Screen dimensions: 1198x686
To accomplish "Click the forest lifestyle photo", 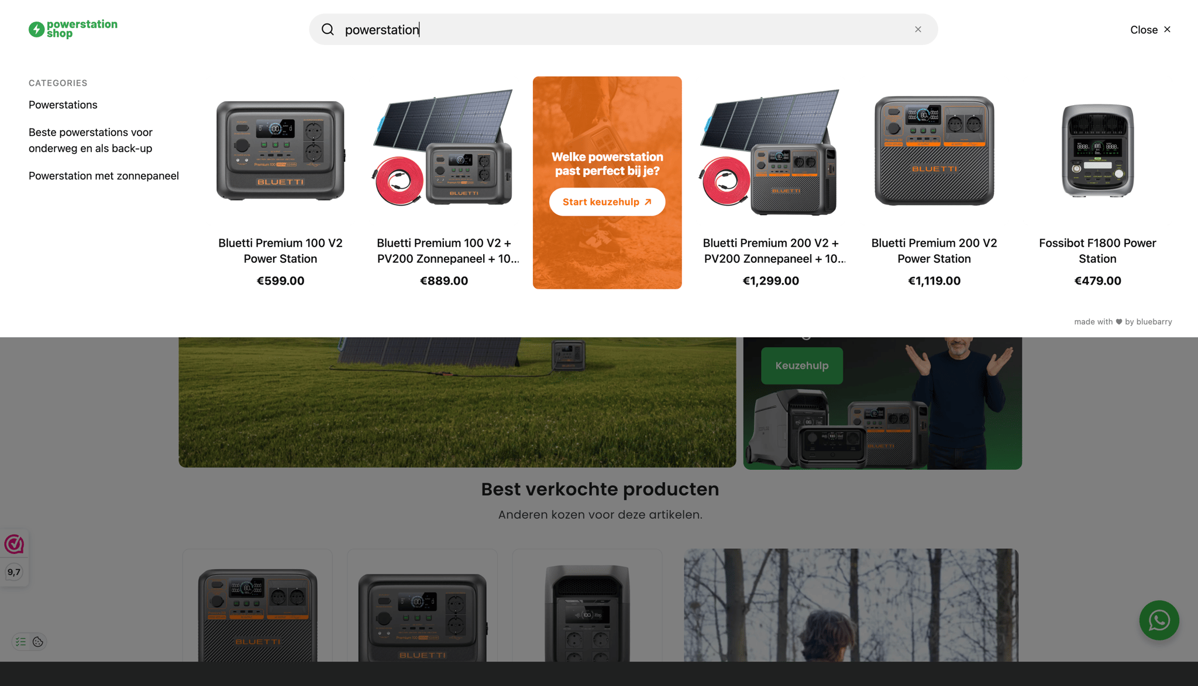I will [851, 605].
